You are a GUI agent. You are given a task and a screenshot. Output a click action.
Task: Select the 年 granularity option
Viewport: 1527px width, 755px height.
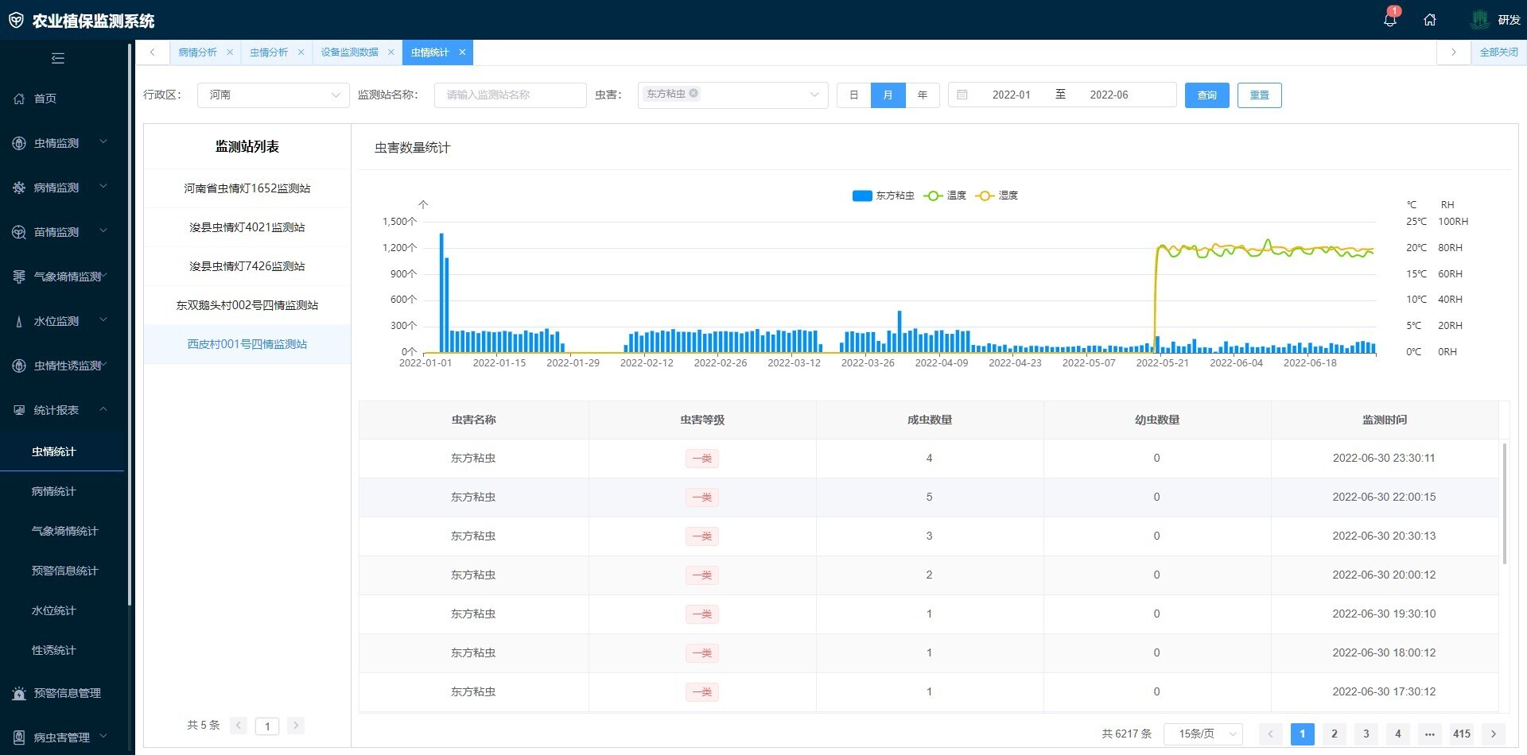tap(923, 95)
